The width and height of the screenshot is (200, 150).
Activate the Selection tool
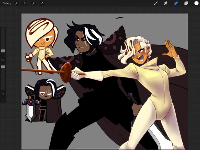point(33,3)
